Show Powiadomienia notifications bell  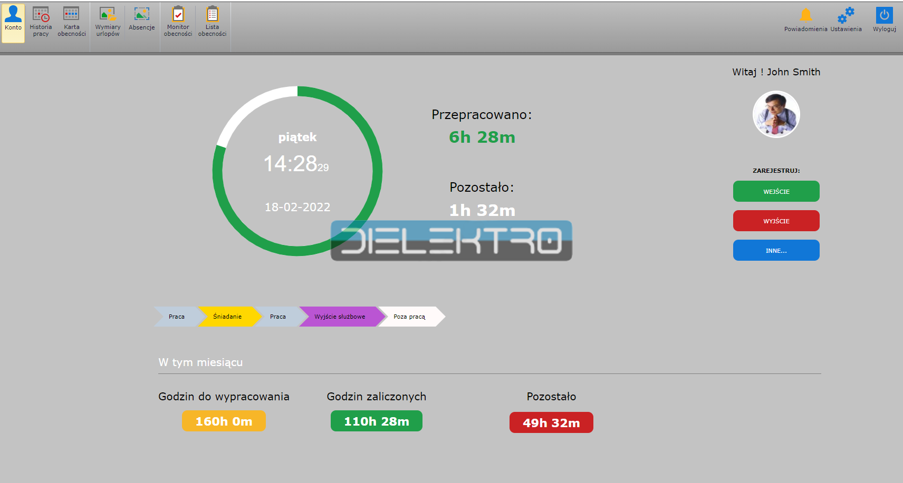pos(805,20)
